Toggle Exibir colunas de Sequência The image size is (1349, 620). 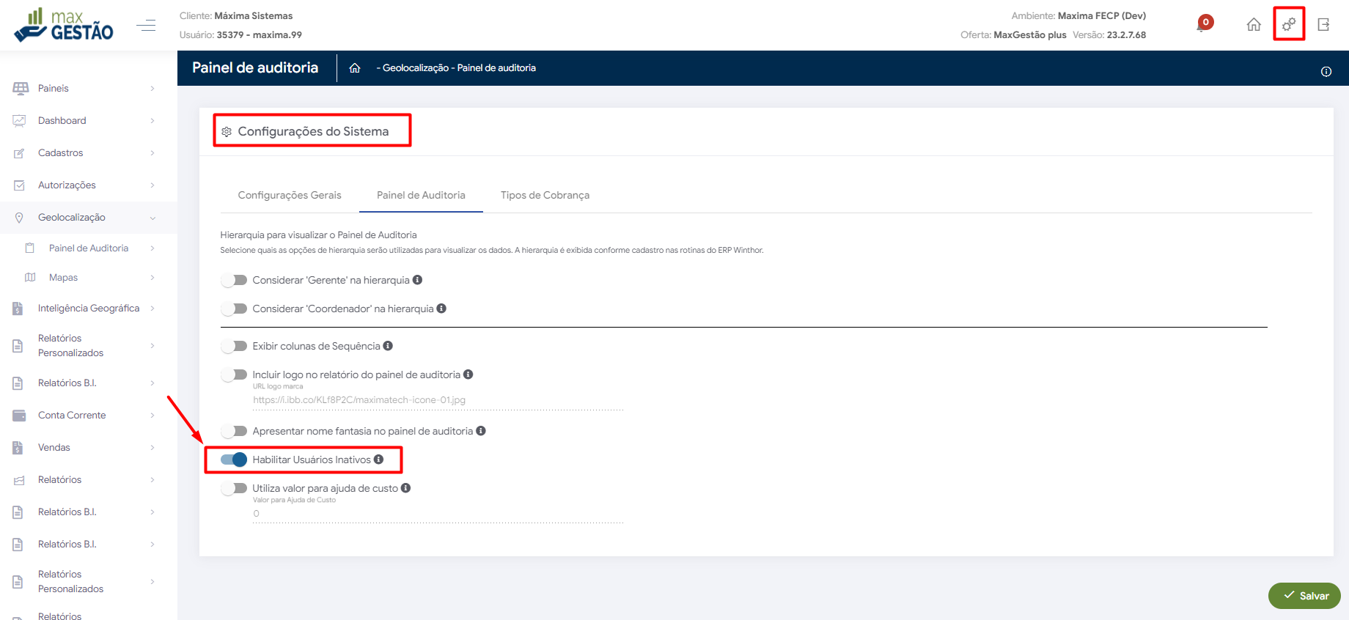(x=234, y=346)
